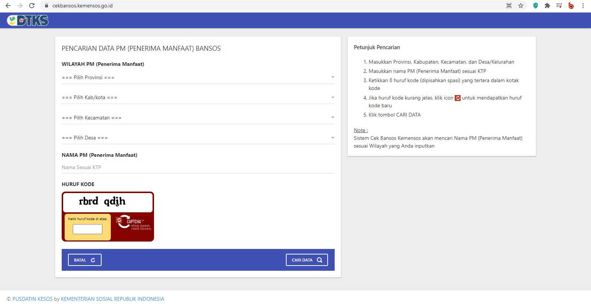The height and width of the screenshot is (307, 591).
Task: Click the red refresh icon in instruction 4
Action: pyautogui.click(x=458, y=98)
